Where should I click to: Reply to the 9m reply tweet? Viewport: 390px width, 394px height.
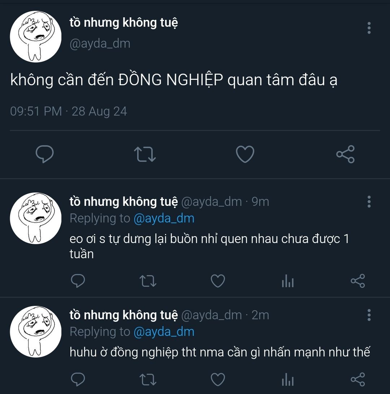click(78, 281)
